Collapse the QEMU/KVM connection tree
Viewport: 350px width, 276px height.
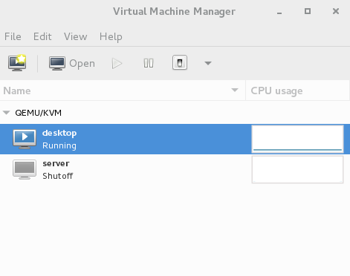[x=7, y=113]
